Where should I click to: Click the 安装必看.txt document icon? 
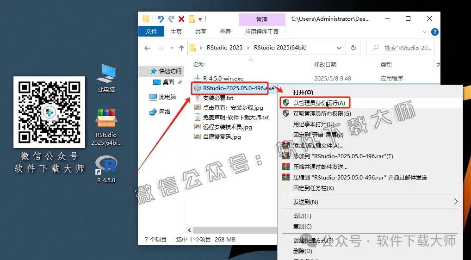[198, 98]
